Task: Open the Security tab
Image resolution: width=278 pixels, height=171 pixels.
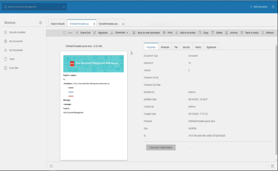Action: point(186,47)
